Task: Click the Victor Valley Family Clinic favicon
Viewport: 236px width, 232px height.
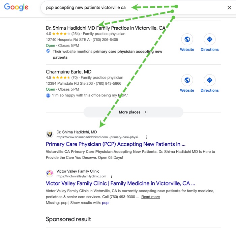Action: [50, 174]
